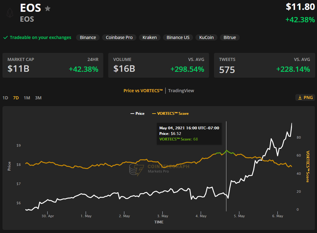
Task: Click the Binance US exchange chip
Action: click(178, 37)
